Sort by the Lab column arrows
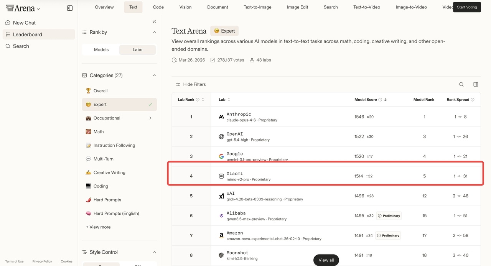This screenshot has height=266, width=491. pyautogui.click(x=229, y=100)
